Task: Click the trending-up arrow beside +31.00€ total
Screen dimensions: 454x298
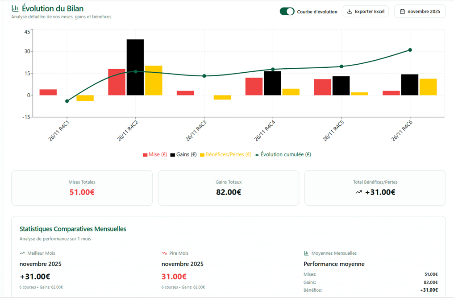Action: (358, 192)
